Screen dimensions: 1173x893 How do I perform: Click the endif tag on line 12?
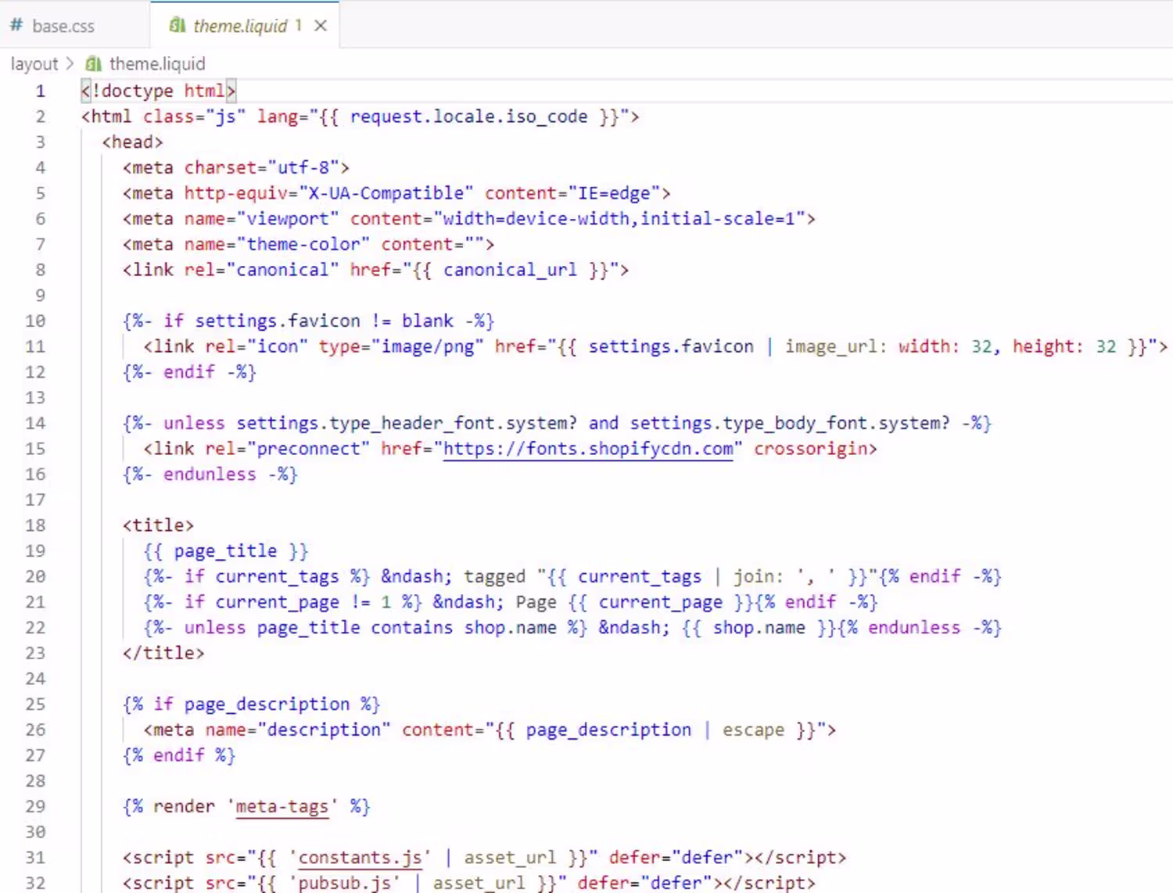[x=188, y=372]
